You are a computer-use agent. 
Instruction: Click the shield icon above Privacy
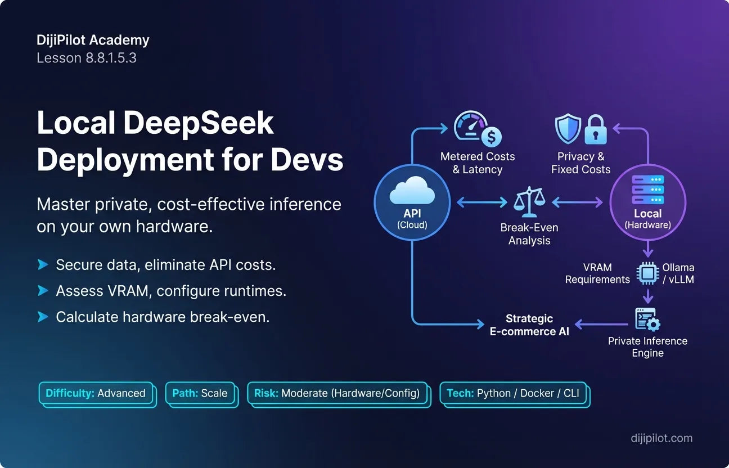pos(568,129)
